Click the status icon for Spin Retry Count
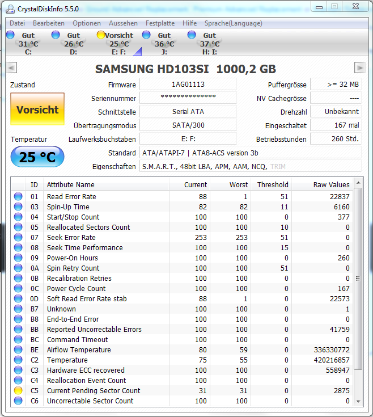The image size is (373, 417). [x=18, y=268]
